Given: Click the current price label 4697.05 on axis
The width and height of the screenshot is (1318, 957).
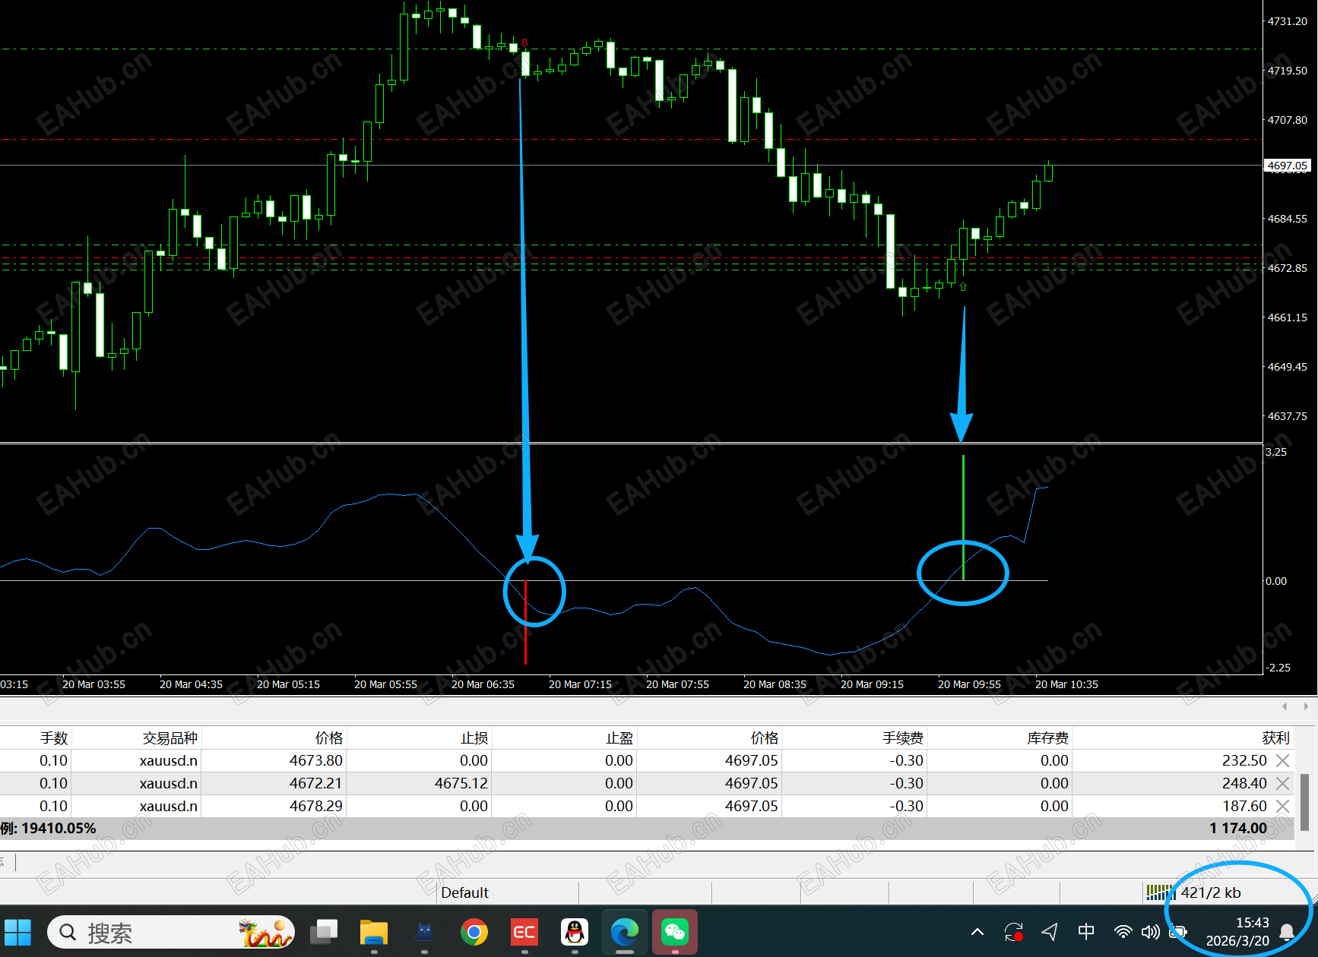Looking at the screenshot, I should 1288,166.
